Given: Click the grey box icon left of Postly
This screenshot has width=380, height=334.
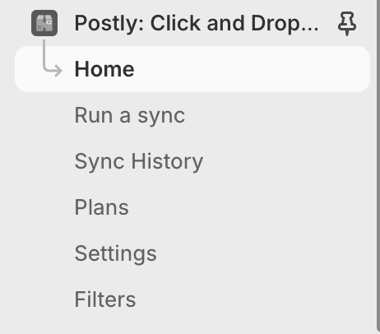Looking at the screenshot, I should pos(44,23).
